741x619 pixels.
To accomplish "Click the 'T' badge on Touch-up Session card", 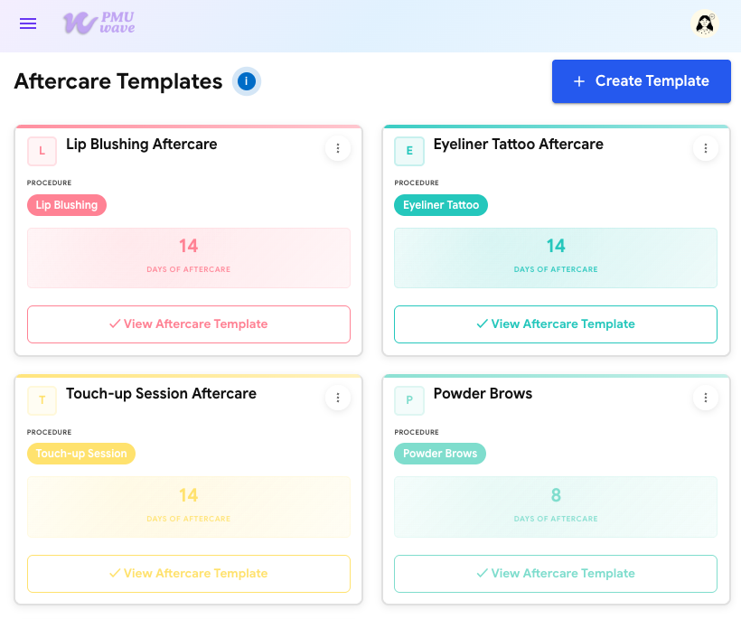I will [42, 400].
